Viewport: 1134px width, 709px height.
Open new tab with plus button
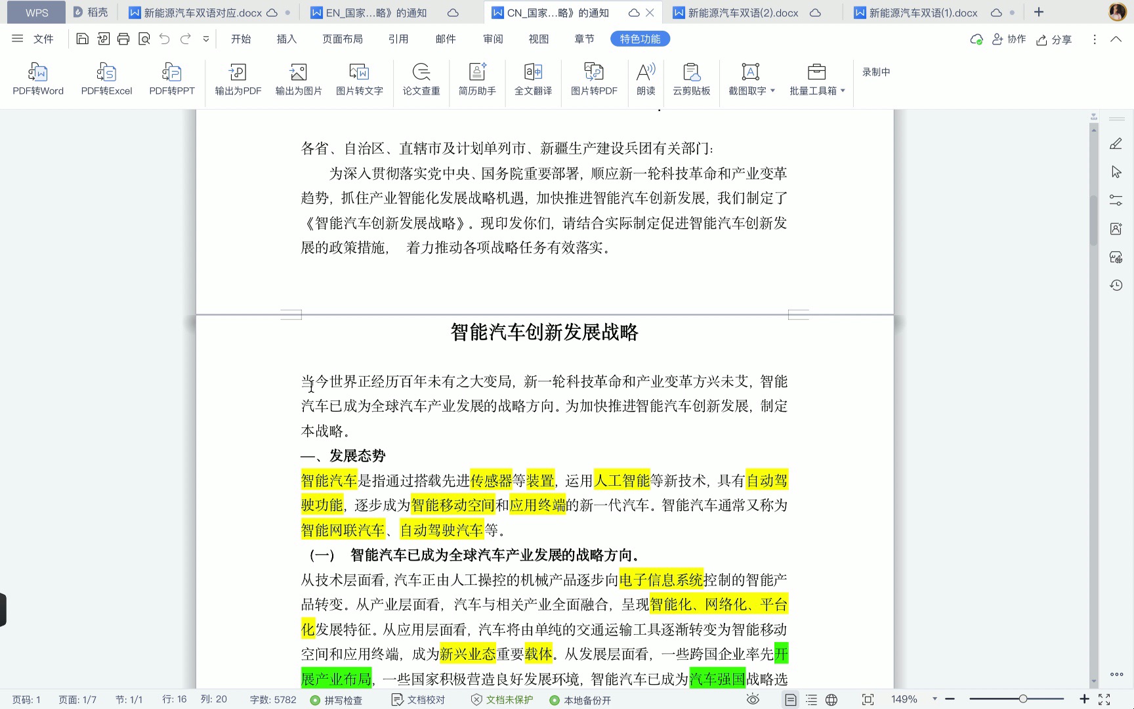point(1039,12)
